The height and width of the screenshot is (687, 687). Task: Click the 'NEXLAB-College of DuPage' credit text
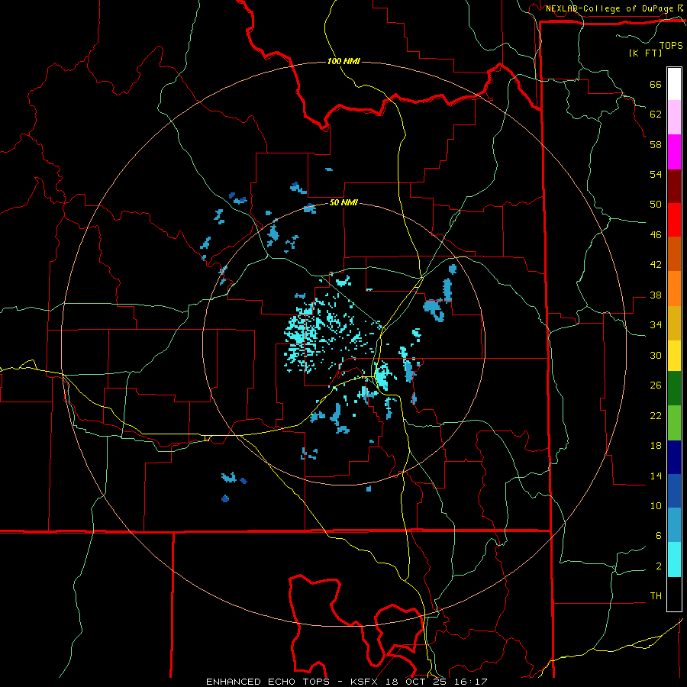pos(609,8)
